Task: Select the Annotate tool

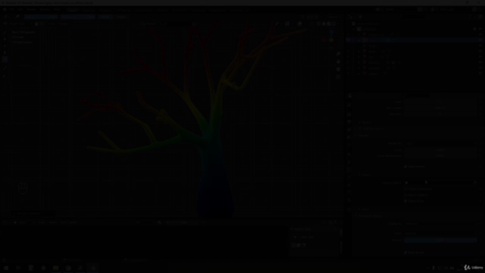Action: tap(5, 76)
